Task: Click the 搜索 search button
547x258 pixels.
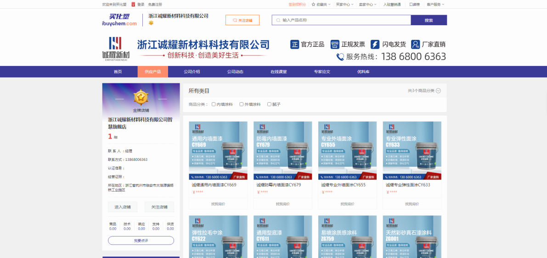Action: (429, 20)
